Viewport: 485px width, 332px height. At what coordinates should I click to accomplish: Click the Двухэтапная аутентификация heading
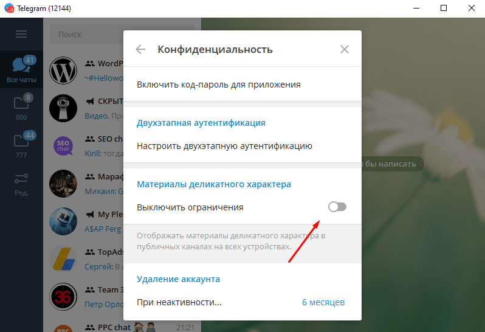pyautogui.click(x=201, y=123)
